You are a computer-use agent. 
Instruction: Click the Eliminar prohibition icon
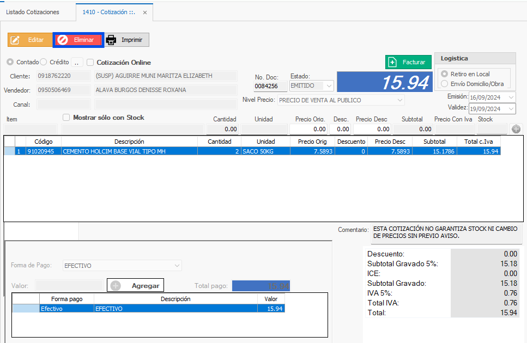pyautogui.click(x=63, y=40)
